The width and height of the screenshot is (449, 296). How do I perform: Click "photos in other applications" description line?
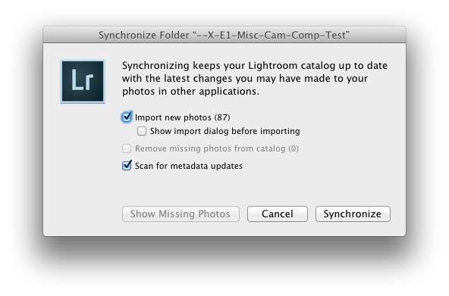190,92
